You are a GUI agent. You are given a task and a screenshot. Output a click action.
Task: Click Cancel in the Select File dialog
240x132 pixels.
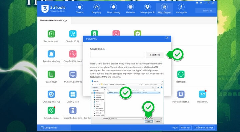pyautogui.click(x=158, y=121)
